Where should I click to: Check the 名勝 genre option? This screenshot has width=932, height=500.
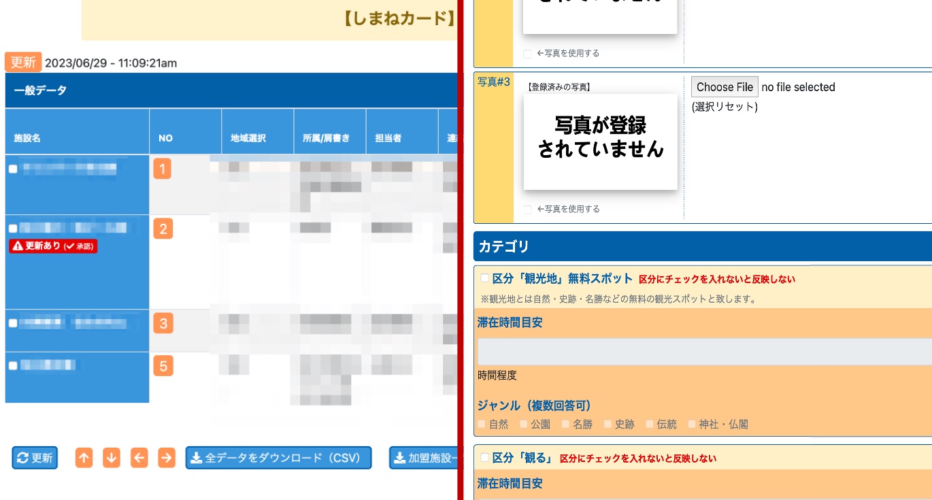pos(566,424)
